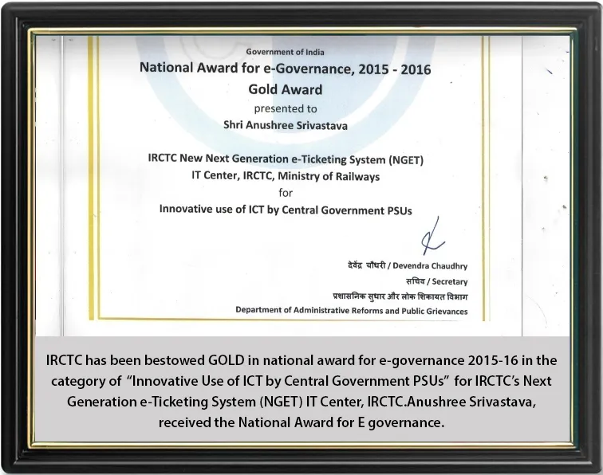
Task: Click caption line mentioning NGET IT Center
Action: pos(301,402)
